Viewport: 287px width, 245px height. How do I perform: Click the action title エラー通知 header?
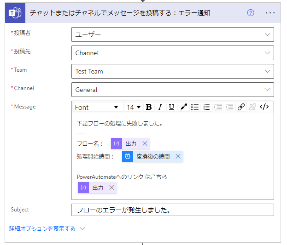click(x=120, y=13)
